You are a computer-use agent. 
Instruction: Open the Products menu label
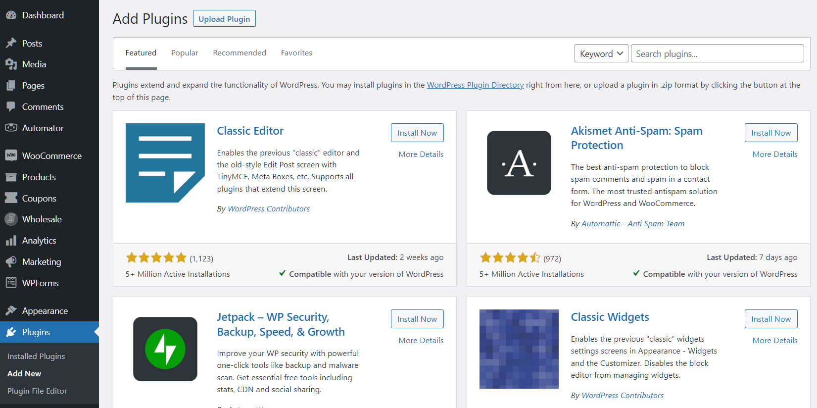(x=39, y=177)
